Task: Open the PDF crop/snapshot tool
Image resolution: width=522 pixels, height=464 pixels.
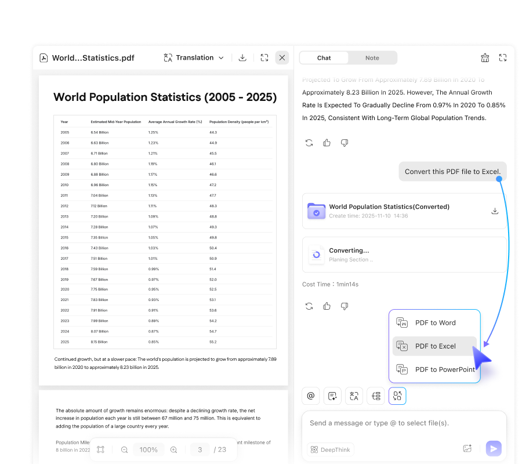Action: tap(100, 449)
